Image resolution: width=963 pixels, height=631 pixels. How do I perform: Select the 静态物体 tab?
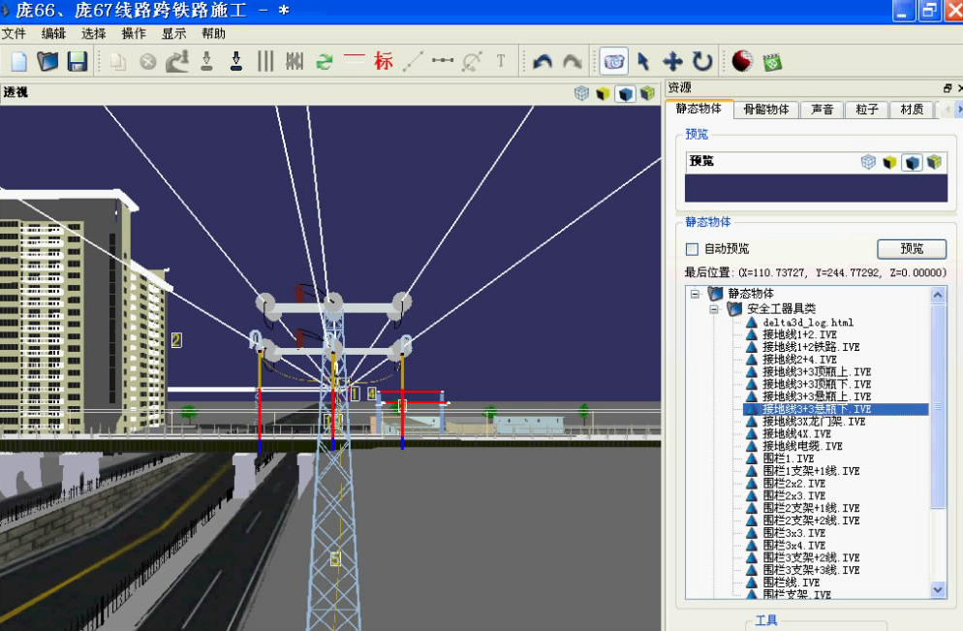[699, 109]
